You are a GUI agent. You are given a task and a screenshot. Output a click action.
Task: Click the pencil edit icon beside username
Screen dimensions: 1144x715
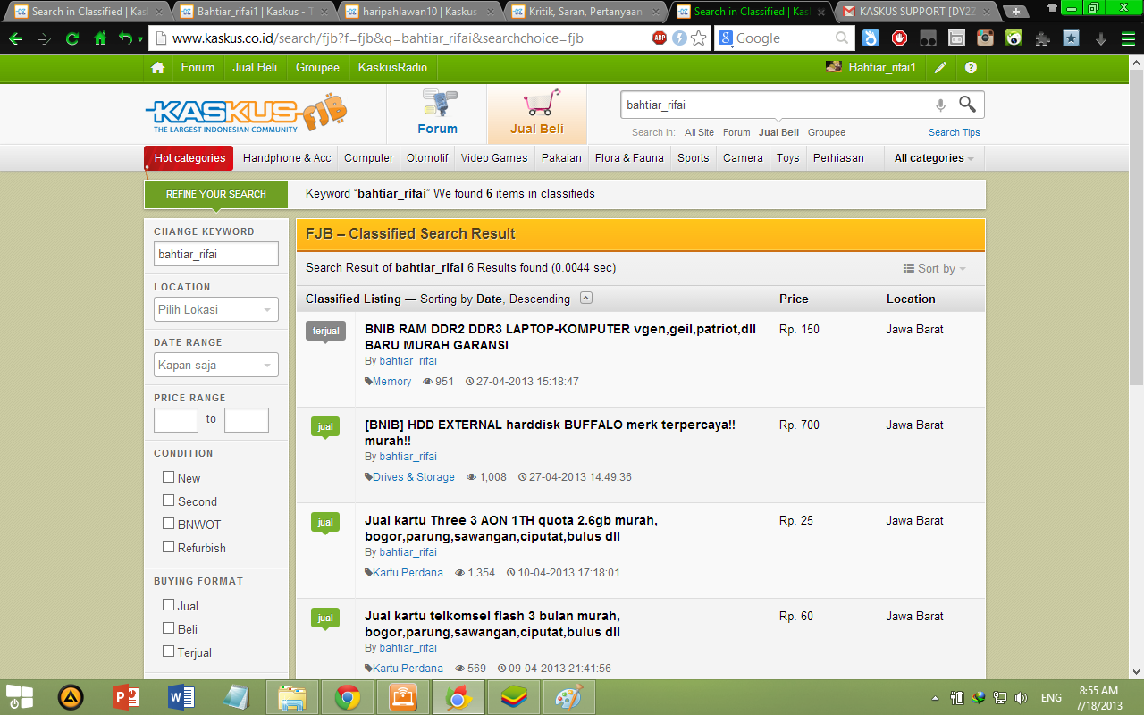click(x=940, y=68)
